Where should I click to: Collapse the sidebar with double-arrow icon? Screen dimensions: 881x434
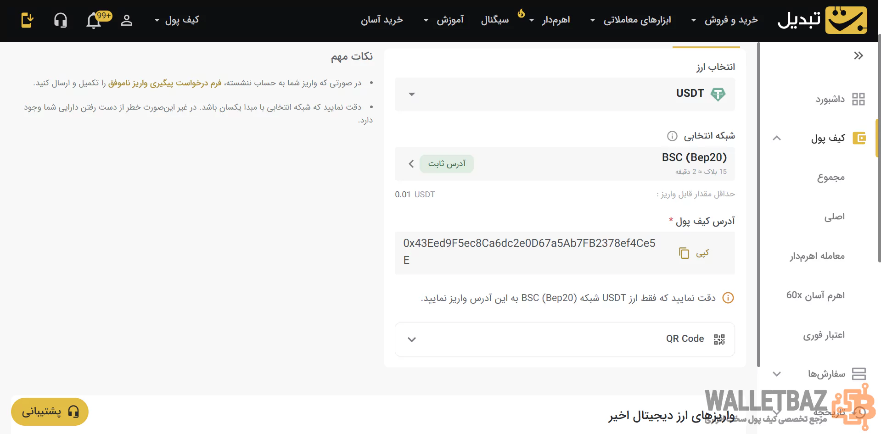(858, 56)
